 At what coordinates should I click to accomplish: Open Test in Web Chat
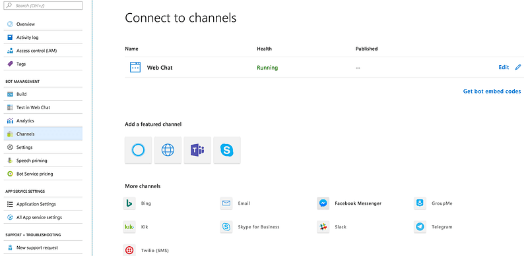[x=43, y=107]
